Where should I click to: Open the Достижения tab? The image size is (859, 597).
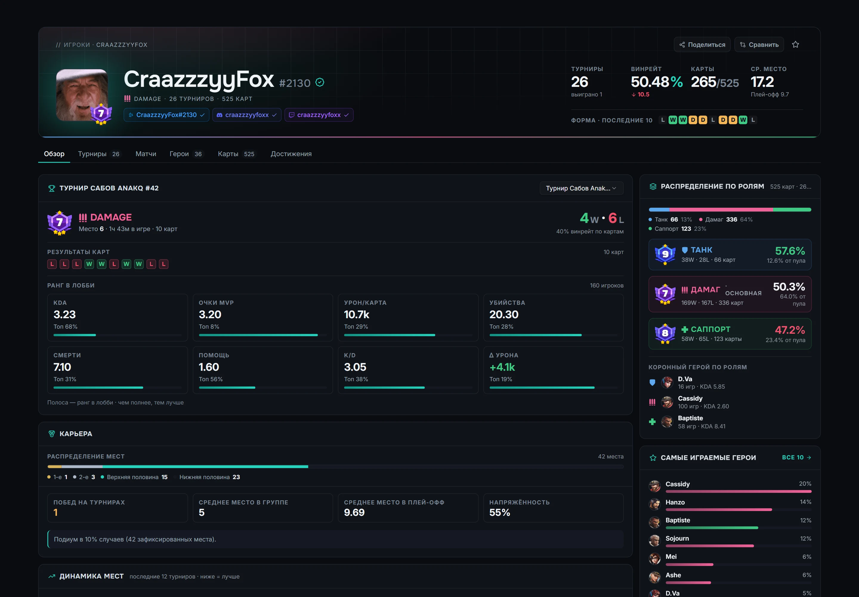291,154
